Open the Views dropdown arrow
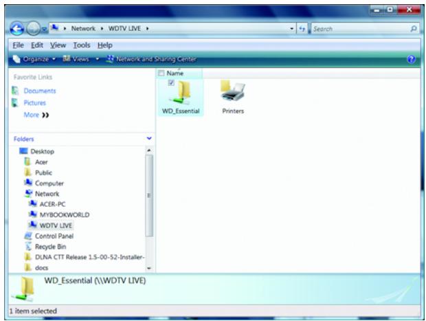Image resolution: width=426 pixels, height=321 pixels. click(98, 59)
